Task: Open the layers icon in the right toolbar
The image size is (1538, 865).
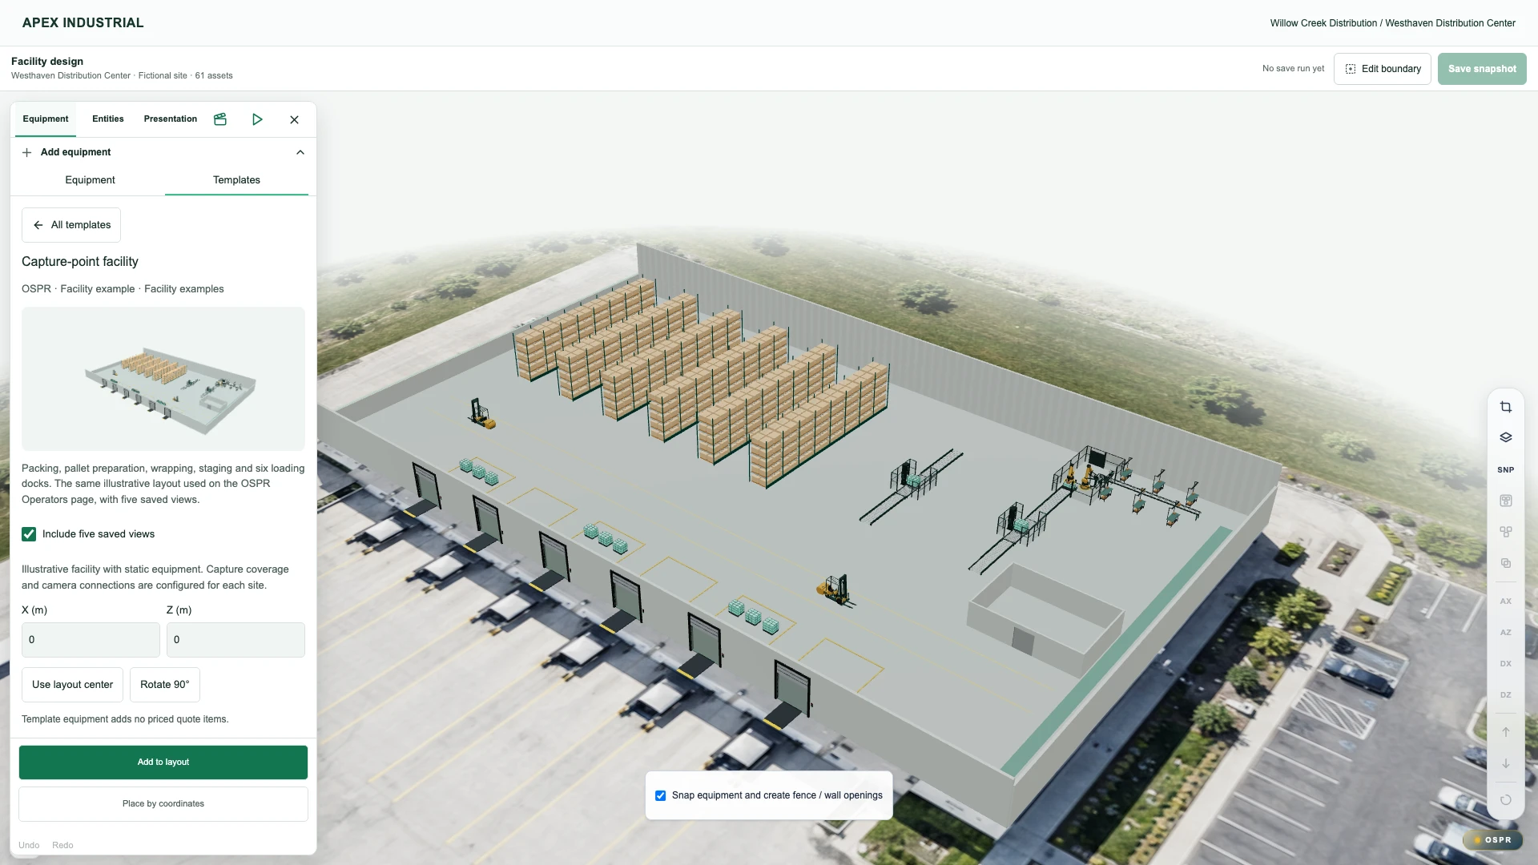Action: point(1506,438)
